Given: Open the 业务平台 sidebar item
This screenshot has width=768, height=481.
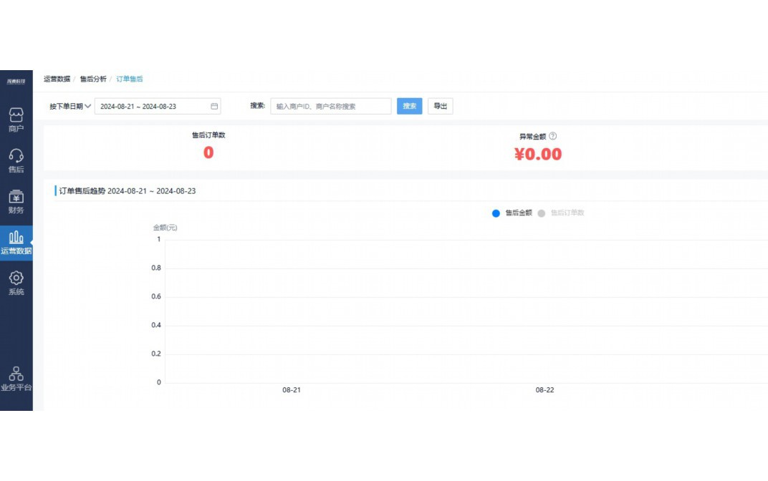Looking at the screenshot, I should click(16, 379).
